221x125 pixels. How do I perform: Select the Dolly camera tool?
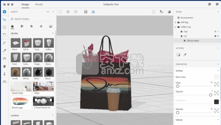tap(4, 74)
